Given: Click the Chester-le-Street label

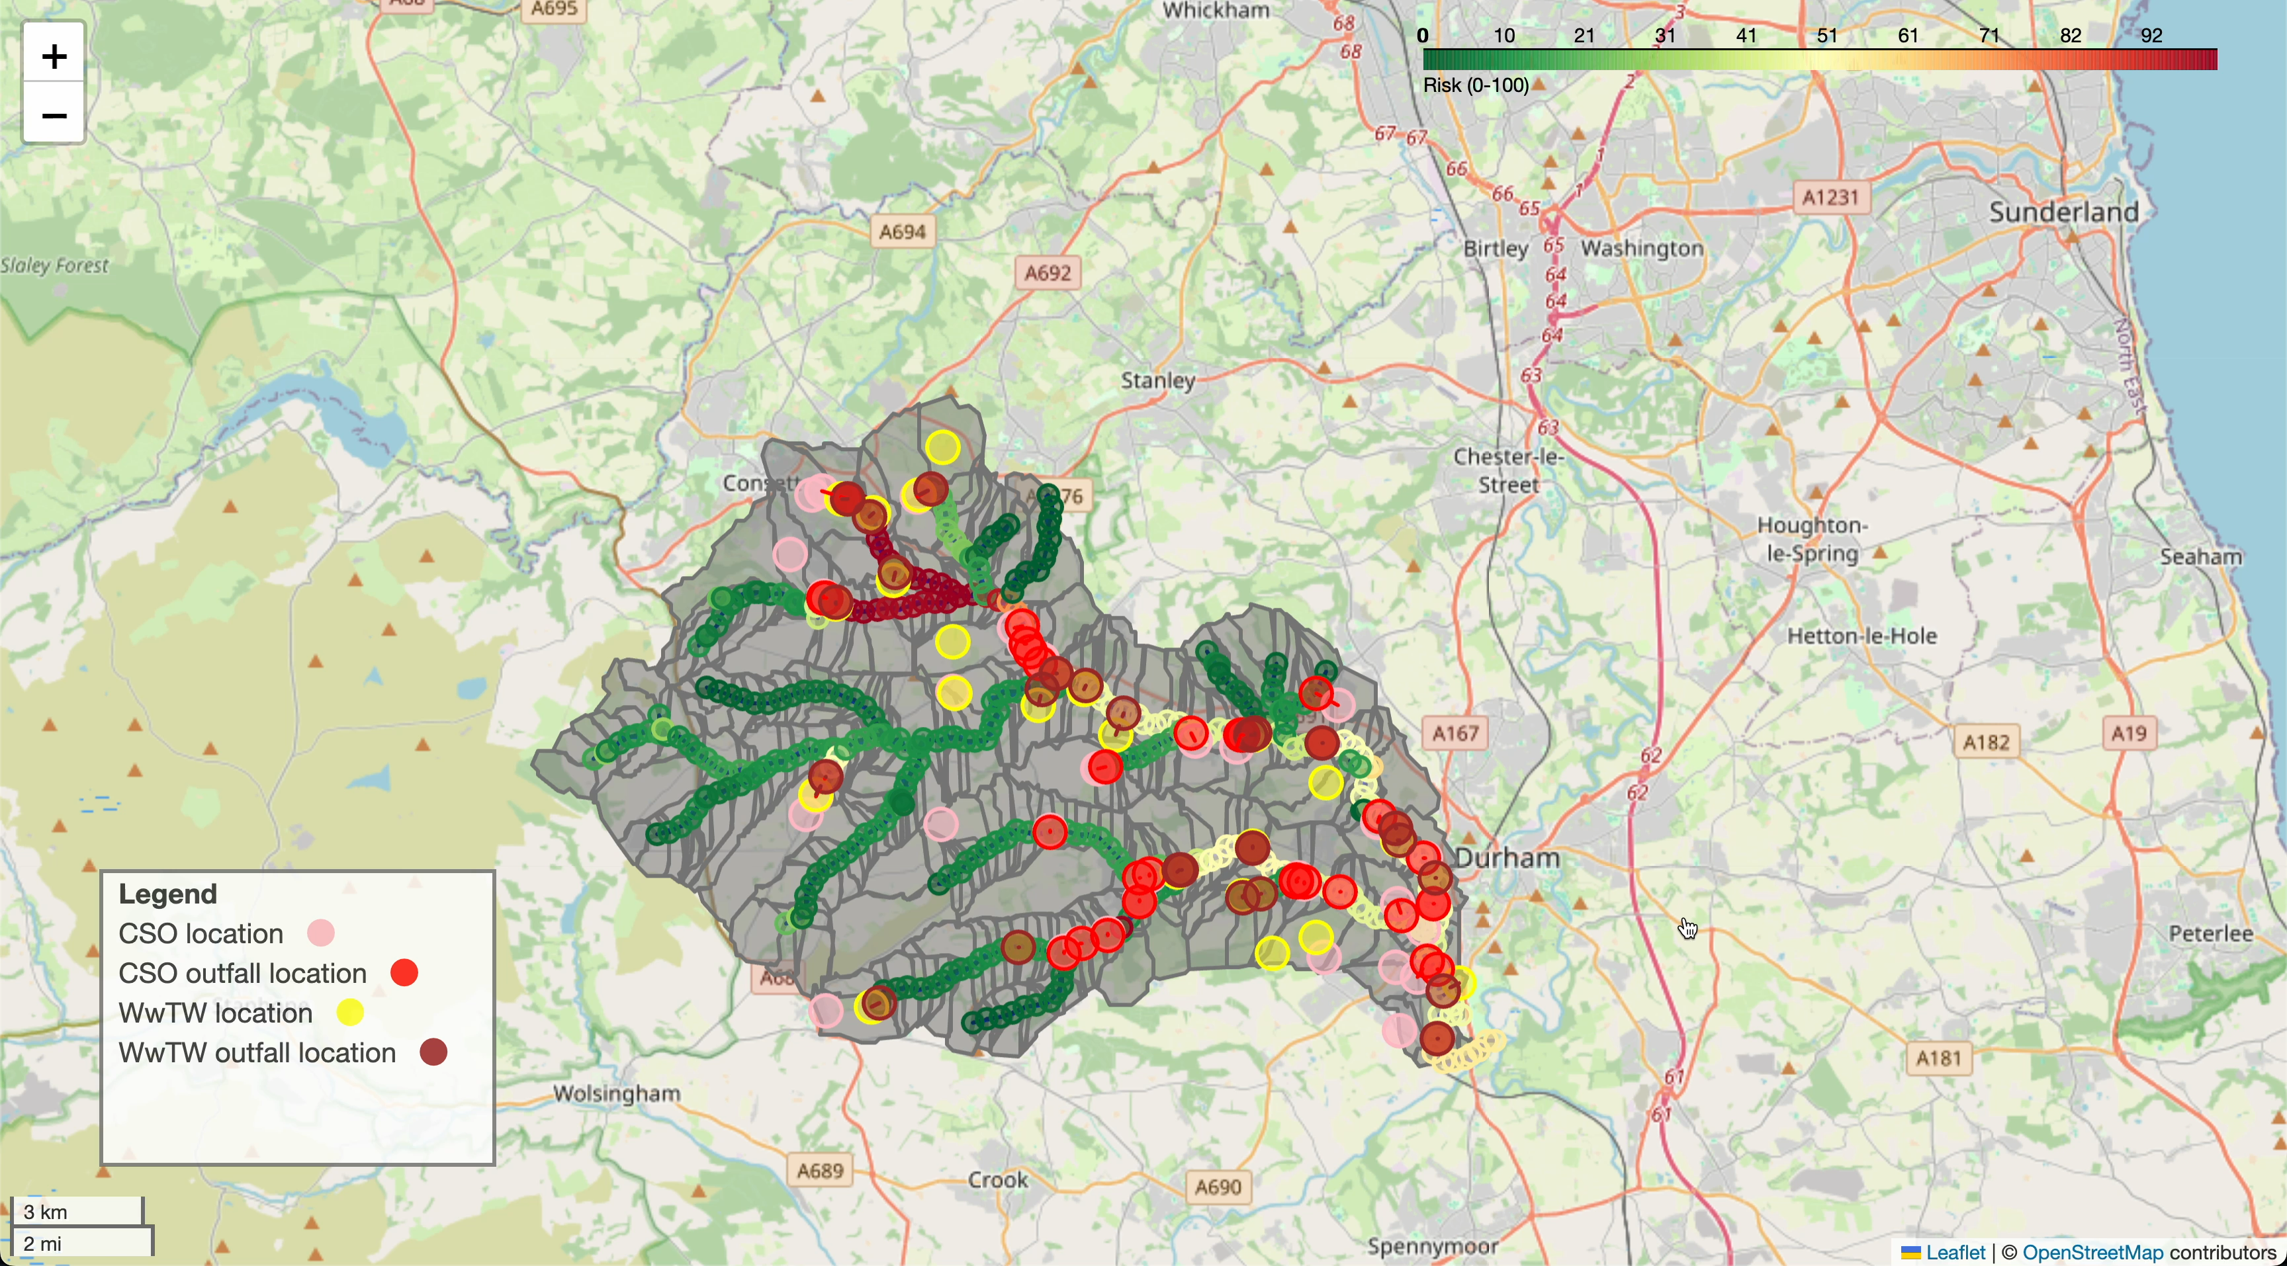Looking at the screenshot, I should (x=1508, y=471).
